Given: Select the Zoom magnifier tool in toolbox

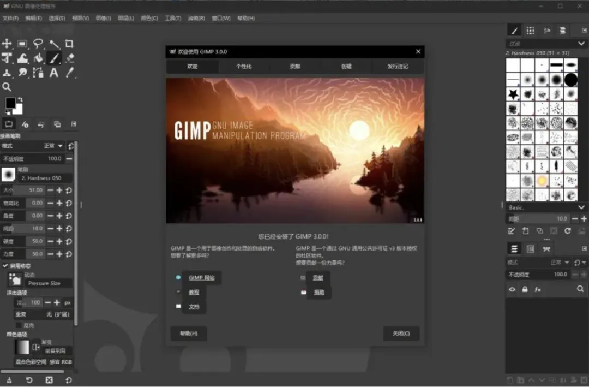Looking at the screenshot, I should pos(7,87).
